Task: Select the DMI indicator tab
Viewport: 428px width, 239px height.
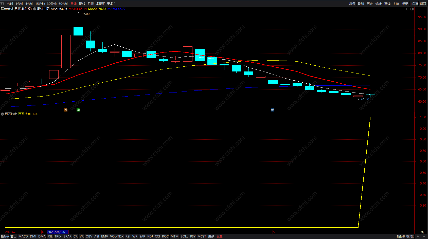Action: pos(33,236)
